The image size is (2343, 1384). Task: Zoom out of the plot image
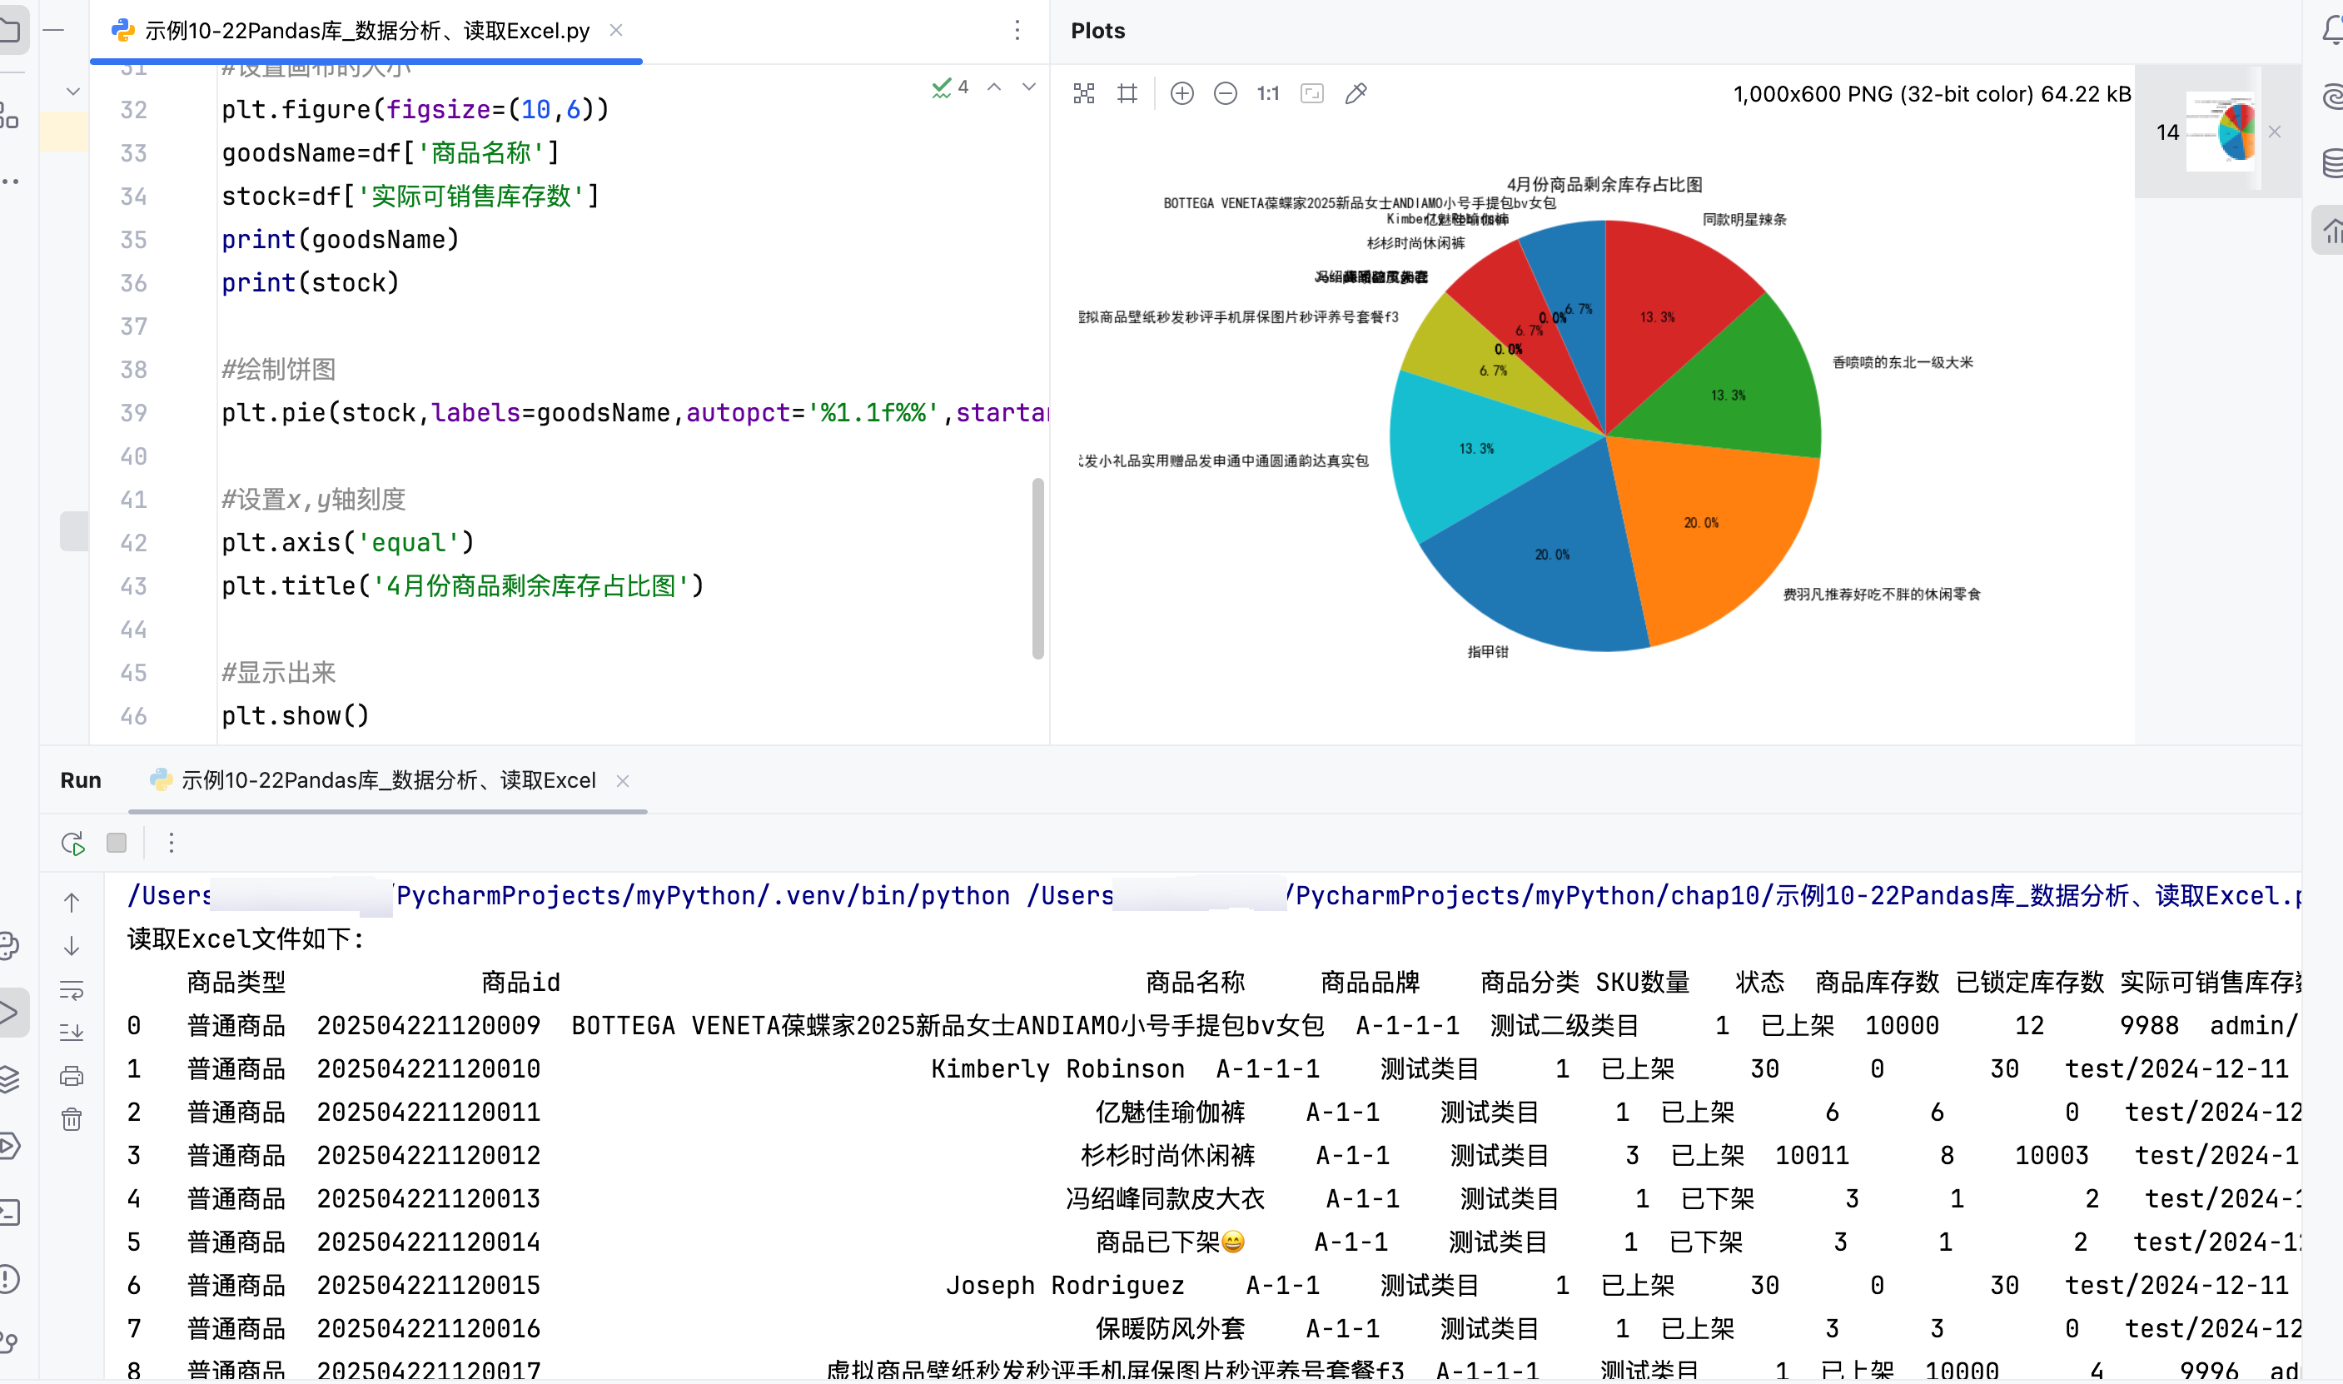pyautogui.click(x=1225, y=93)
